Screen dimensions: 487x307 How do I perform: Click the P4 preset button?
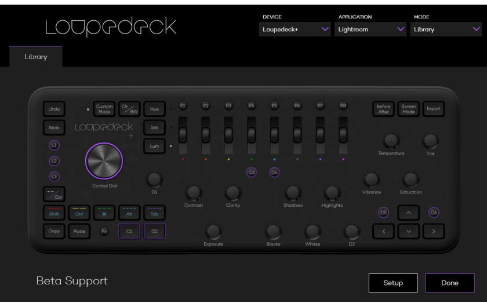tap(252, 105)
